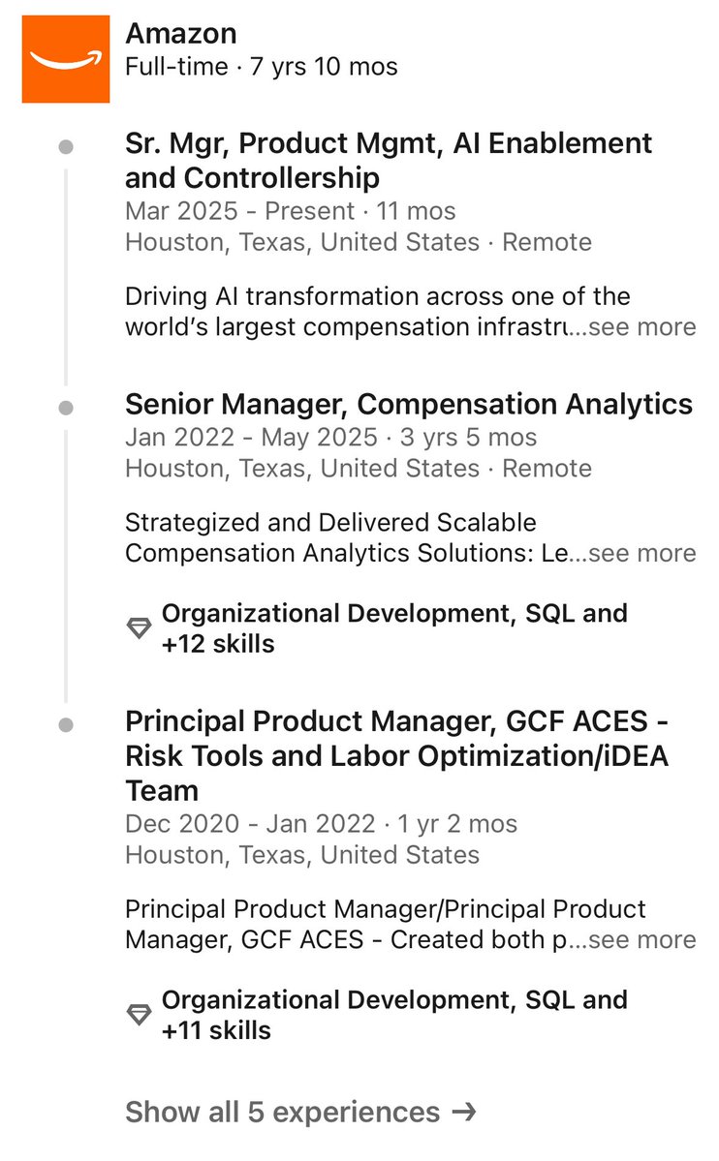This screenshot has width=719, height=1161.
Task: Click Mar 2025 - Present date line
Action: pyautogui.click(x=291, y=211)
